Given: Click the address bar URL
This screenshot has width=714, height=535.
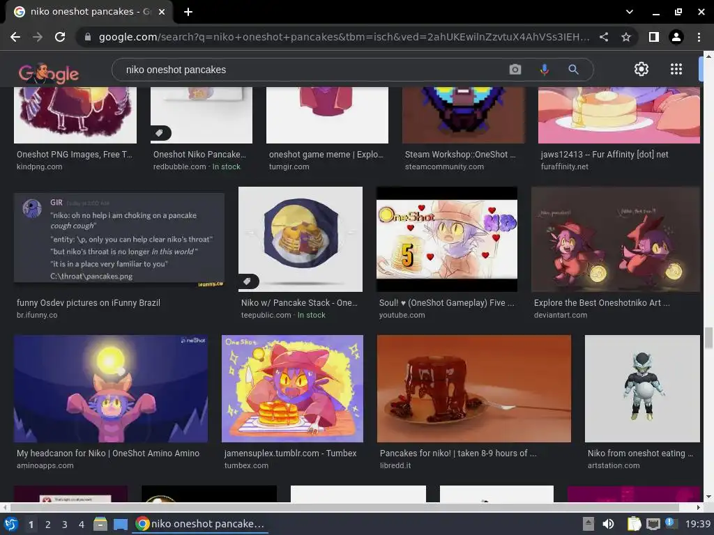Looking at the screenshot, I should click(344, 37).
